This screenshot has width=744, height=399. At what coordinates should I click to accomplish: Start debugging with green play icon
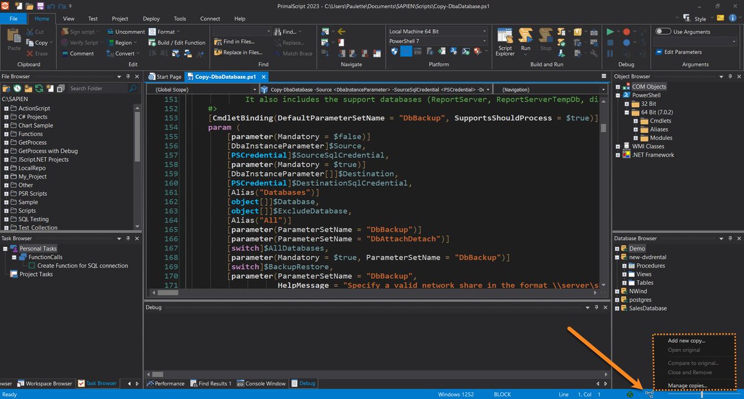(611, 32)
